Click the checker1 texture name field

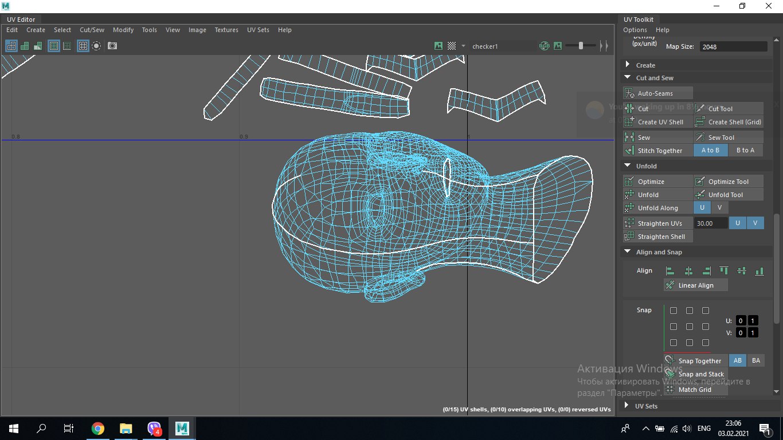[x=502, y=46]
